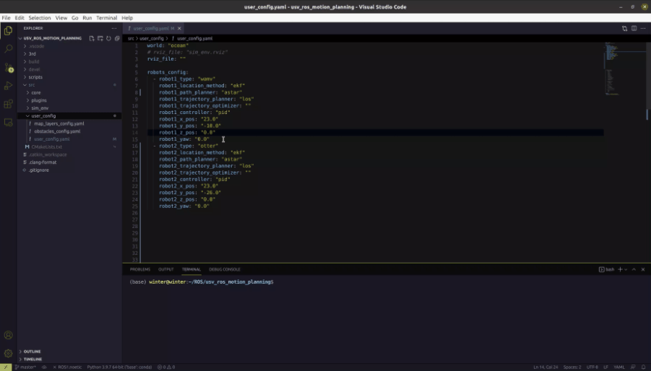Open the Accounts menu icon
The image size is (651, 371).
(8, 335)
